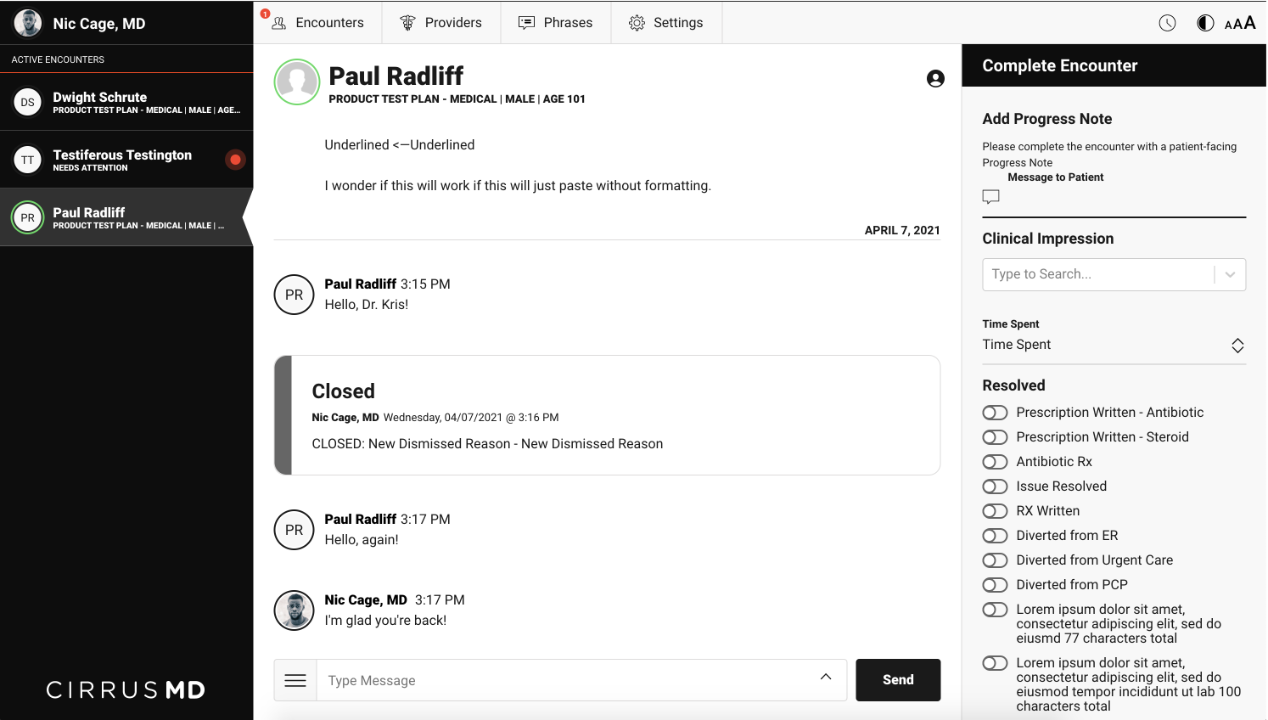Switch to the Phrases tab
This screenshot has width=1268, height=720.
556,23
